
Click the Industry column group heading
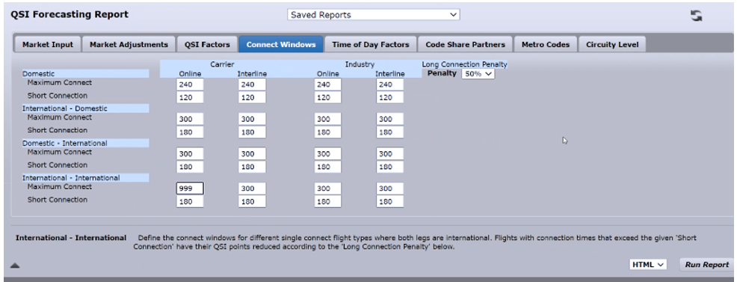(360, 64)
